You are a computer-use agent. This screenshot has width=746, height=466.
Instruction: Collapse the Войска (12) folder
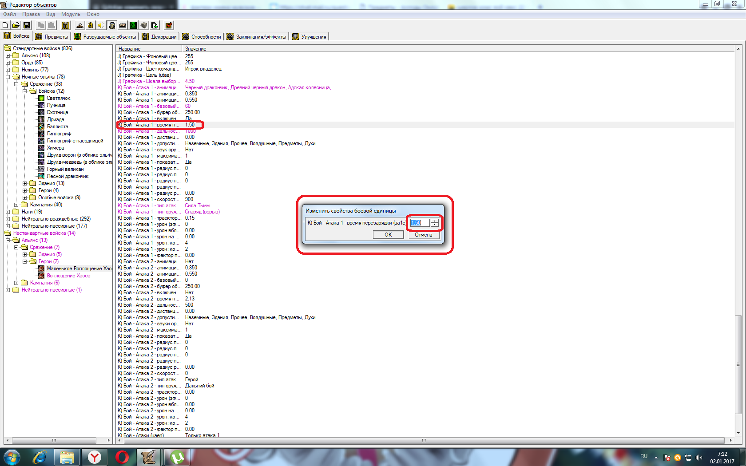pyautogui.click(x=25, y=91)
